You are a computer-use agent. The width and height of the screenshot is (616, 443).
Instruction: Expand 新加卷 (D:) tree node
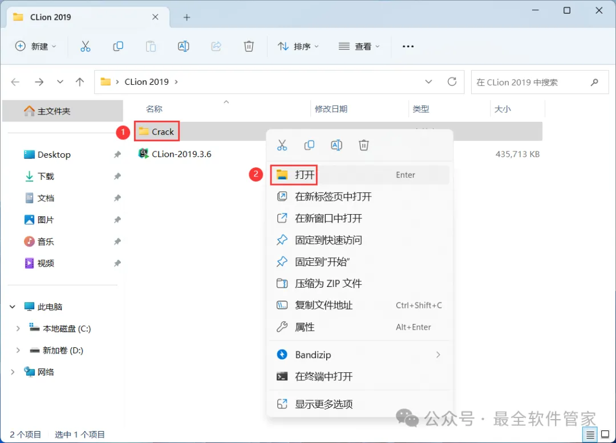18,351
